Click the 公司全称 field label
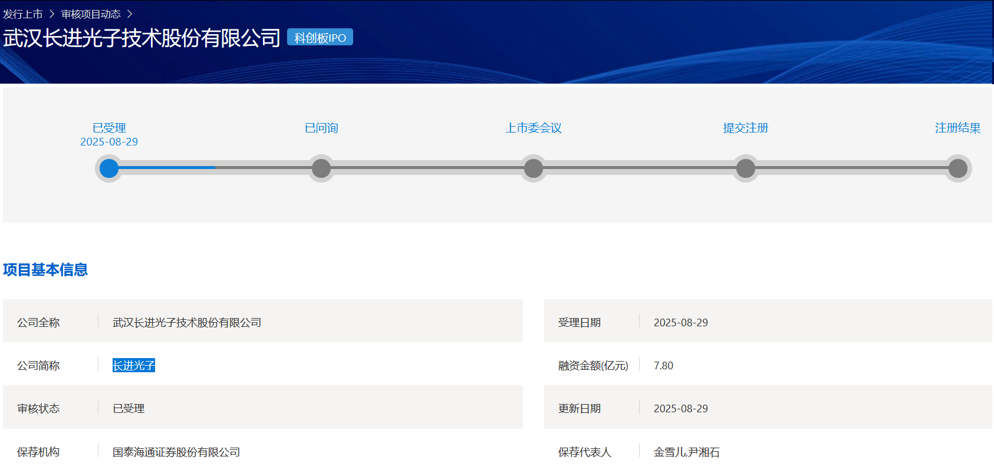Viewport: 994px width, 470px height. pyautogui.click(x=38, y=323)
